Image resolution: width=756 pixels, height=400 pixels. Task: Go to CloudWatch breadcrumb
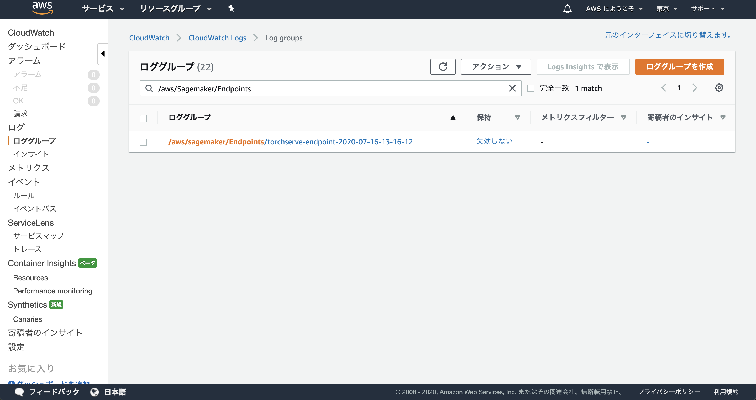[x=149, y=38]
